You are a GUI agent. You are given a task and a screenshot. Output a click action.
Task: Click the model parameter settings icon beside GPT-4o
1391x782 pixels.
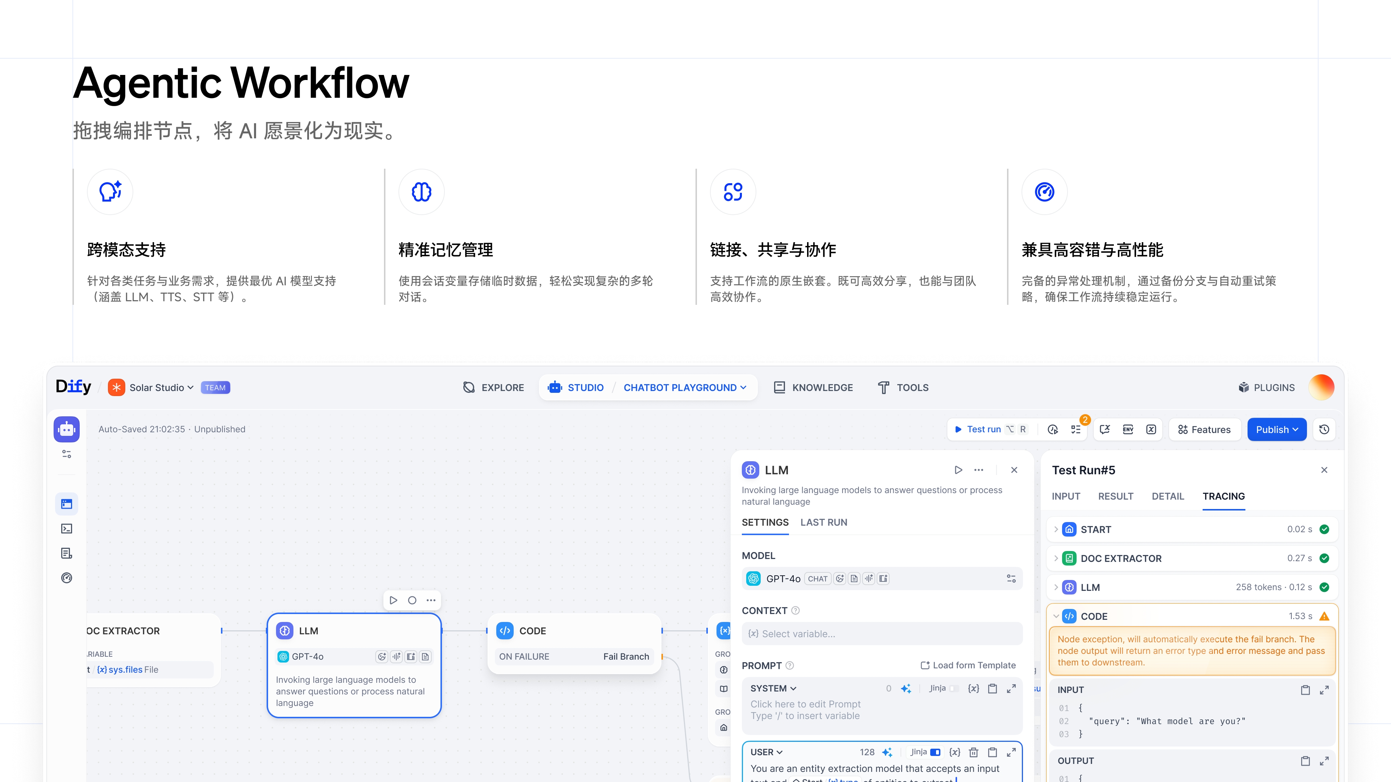click(x=1011, y=579)
